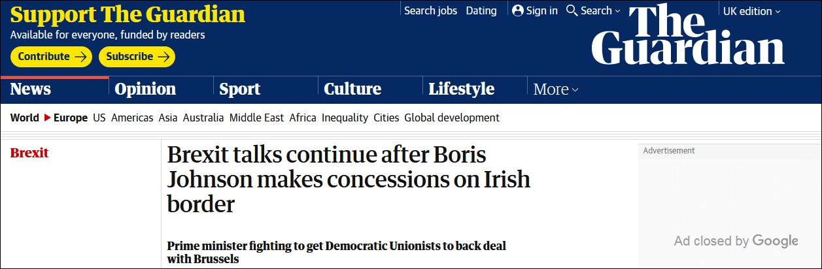Select the Culture section tab
The width and height of the screenshot is (822, 269).
coord(352,89)
